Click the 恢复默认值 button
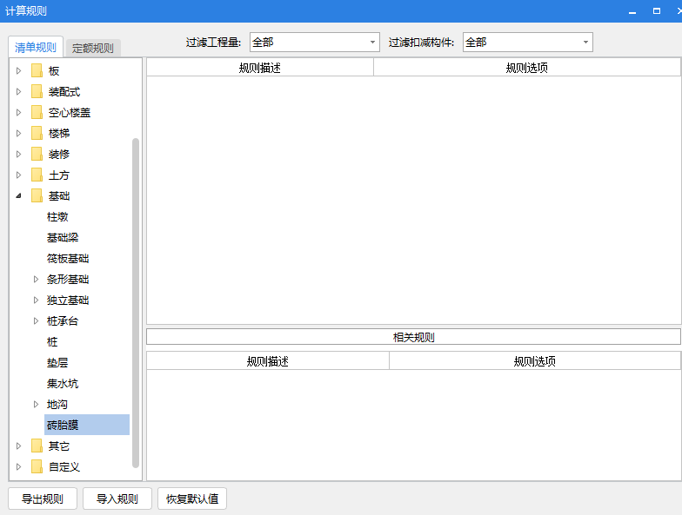Viewport: 682px width, 515px height. pyautogui.click(x=192, y=498)
